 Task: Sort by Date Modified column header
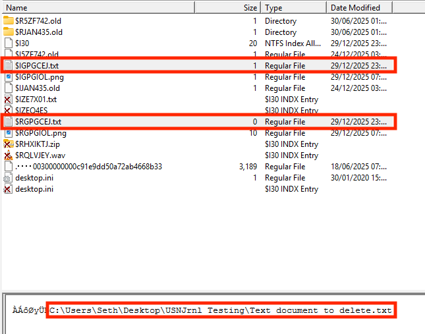(x=360, y=8)
